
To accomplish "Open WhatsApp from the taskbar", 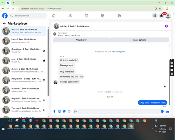I will (x=10, y=120).
